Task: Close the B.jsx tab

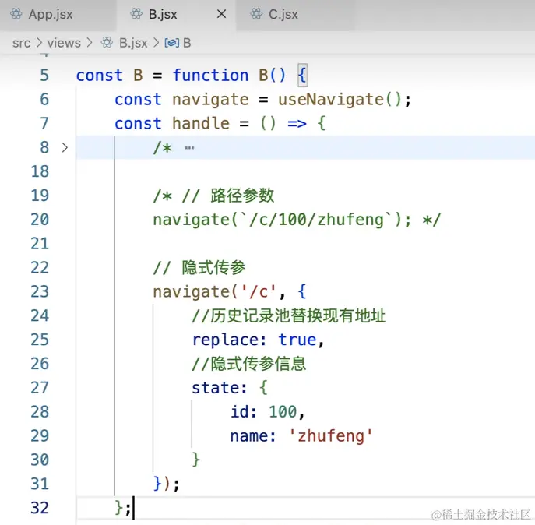Action: (221, 14)
